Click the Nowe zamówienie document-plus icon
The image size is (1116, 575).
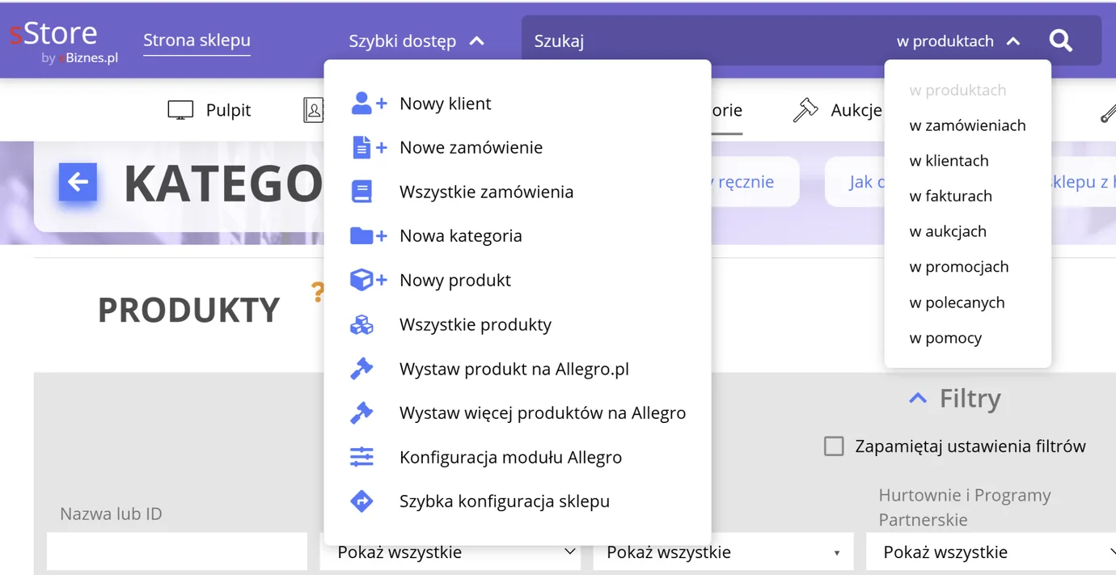(369, 147)
